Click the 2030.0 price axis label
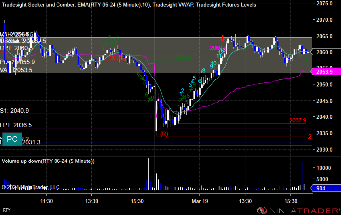Viewport: 341px width, 215px height. point(324,150)
